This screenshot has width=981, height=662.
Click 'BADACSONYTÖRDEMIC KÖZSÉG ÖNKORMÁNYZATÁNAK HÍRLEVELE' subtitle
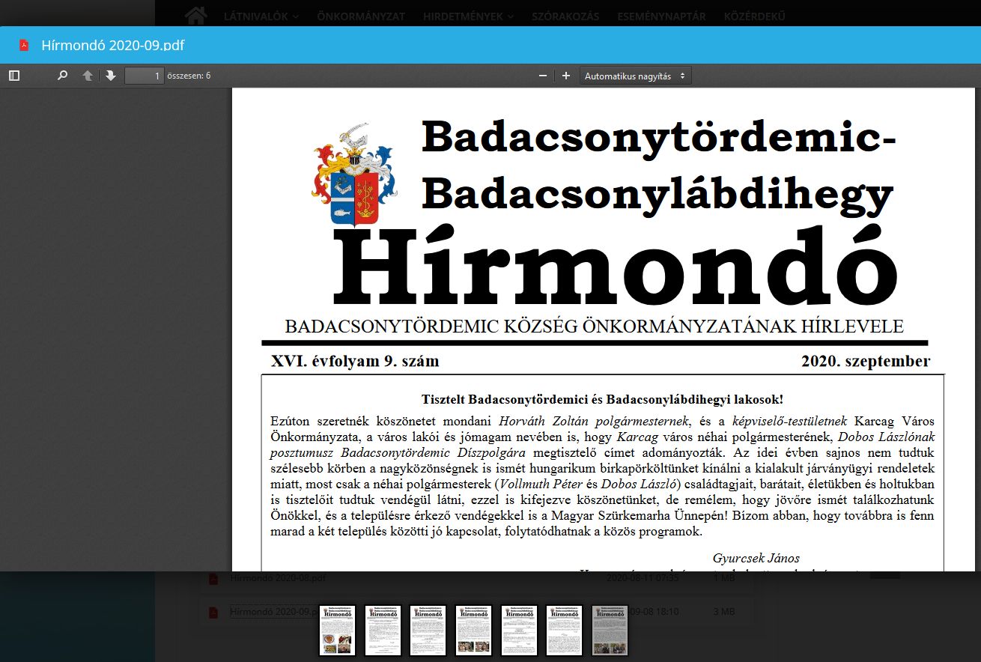pyautogui.click(x=595, y=327)
